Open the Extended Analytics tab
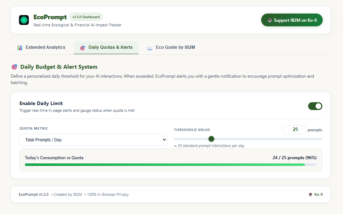 [x=41, y=47]
